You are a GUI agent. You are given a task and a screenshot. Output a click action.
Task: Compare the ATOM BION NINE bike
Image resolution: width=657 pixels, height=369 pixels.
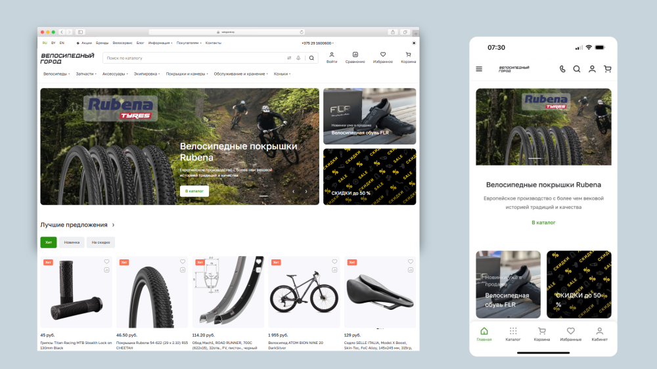point(334,270)
